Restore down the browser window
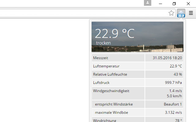The image size is (196, 122). (174, 4)
